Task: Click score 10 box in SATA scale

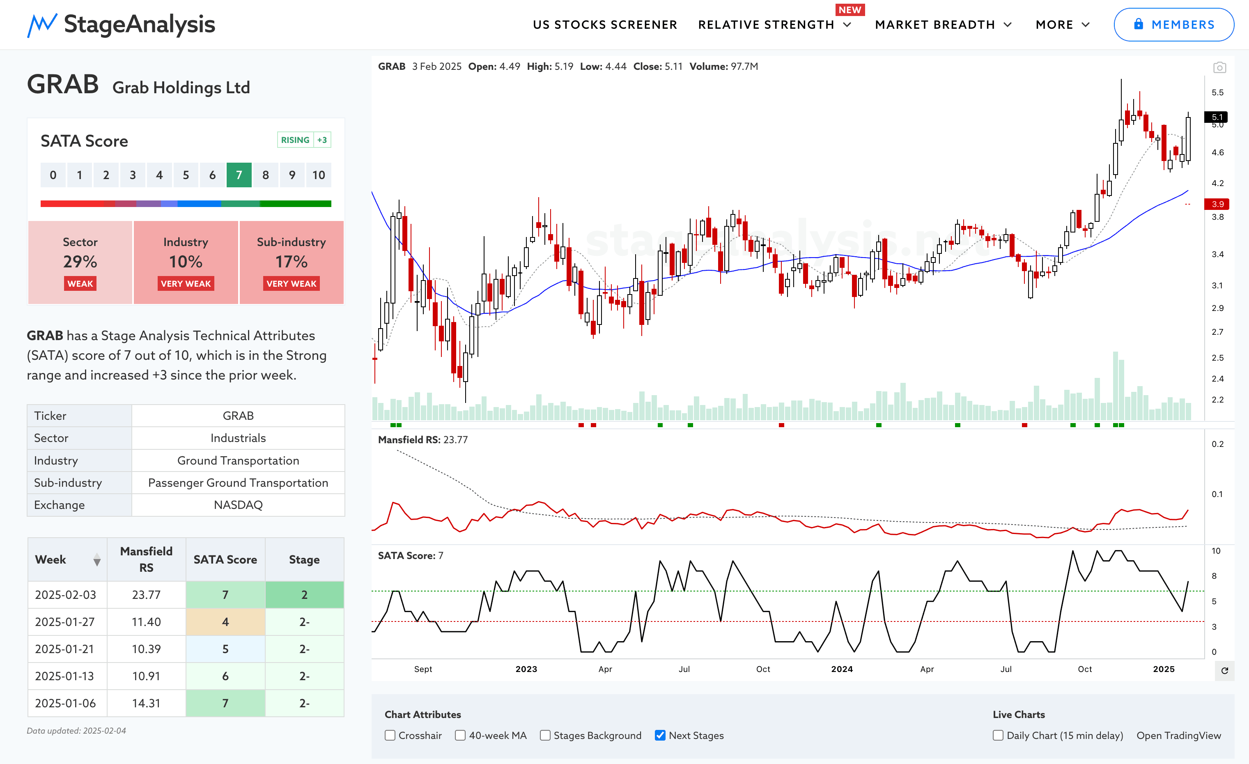Action: 318,175
